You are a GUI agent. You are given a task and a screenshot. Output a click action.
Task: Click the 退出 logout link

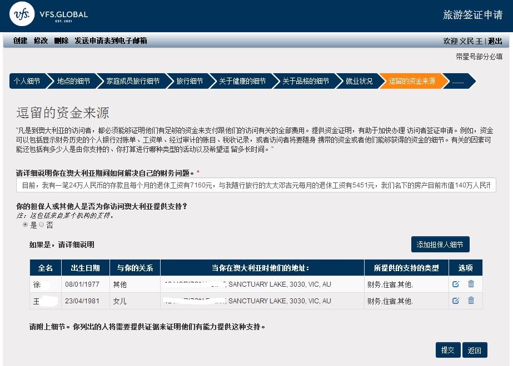tap(495, 41)
